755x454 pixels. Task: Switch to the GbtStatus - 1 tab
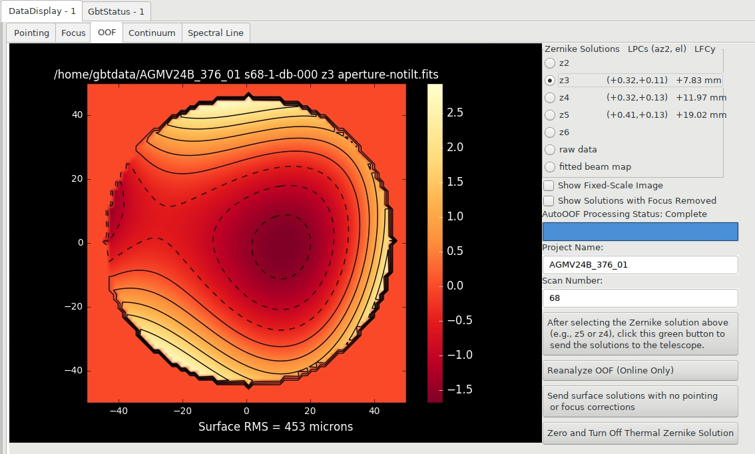pyautogui.click(x=116, y=11)
